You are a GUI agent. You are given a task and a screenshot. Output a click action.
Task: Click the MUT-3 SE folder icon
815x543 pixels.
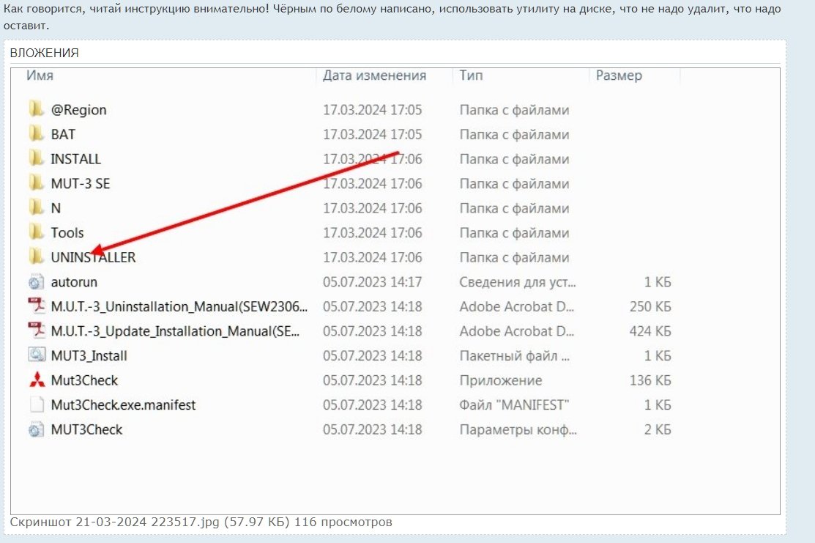36,183
